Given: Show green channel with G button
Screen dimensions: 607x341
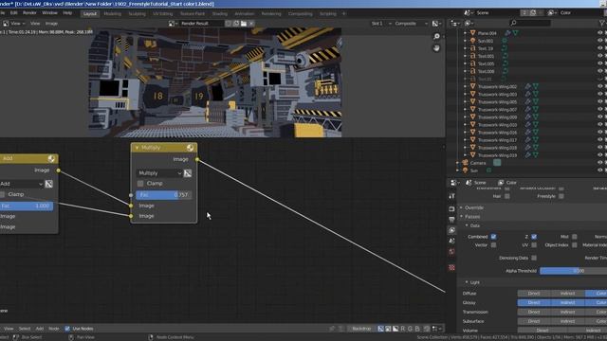Looking at the screenshot, I should [x=410, y=329].
